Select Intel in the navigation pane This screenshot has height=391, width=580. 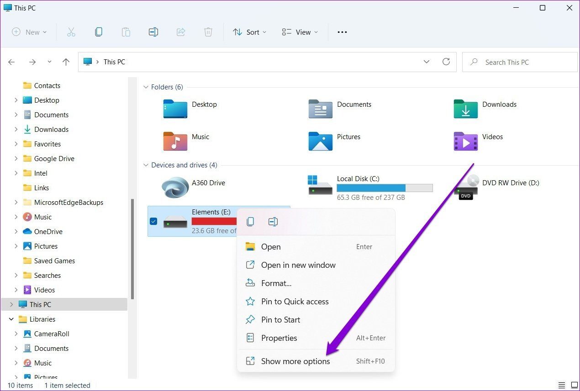pyautogui.click(x=41, y=173)
